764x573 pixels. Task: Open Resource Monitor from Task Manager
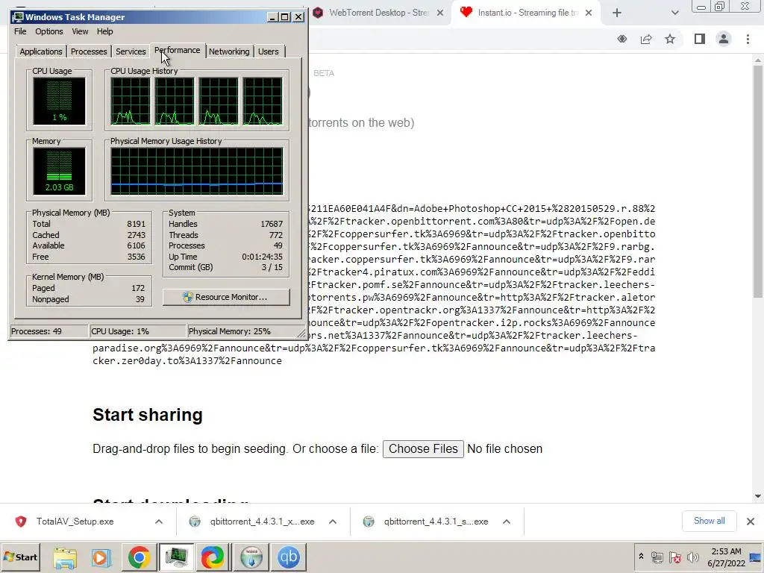click(226, 297)
